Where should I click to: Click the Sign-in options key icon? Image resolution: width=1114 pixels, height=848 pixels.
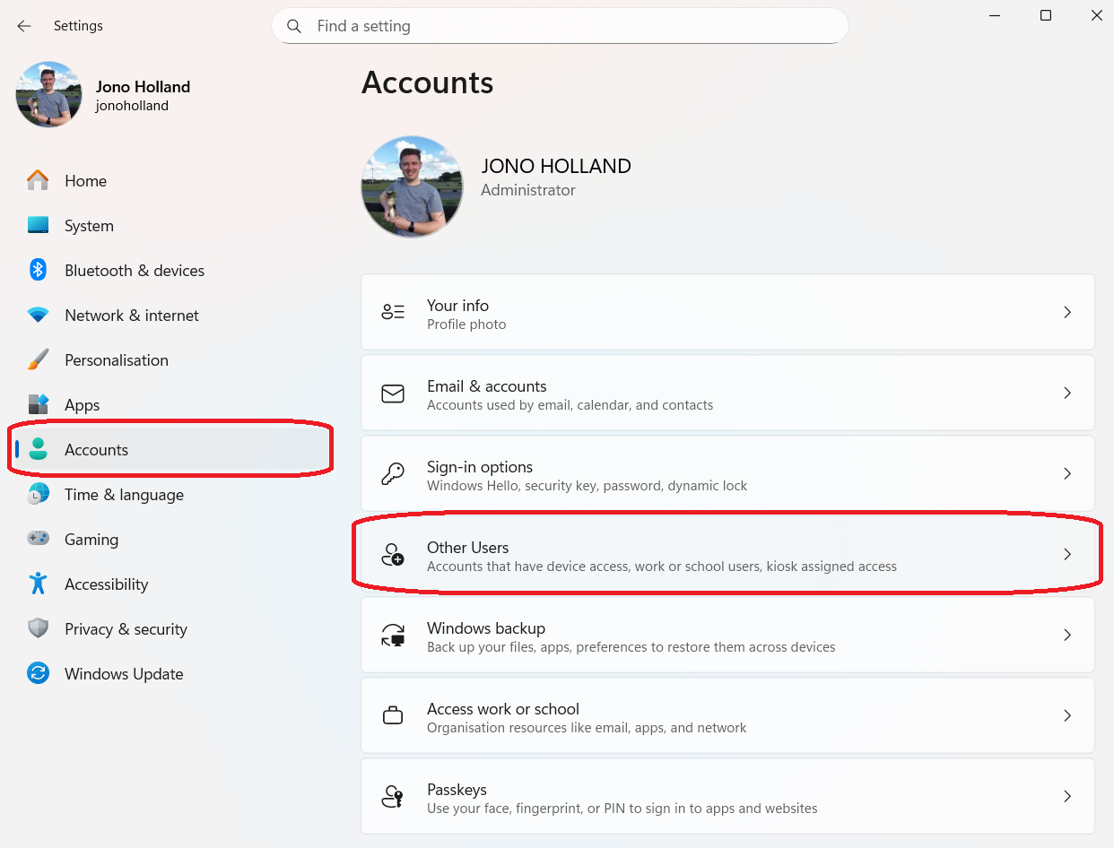coord(393,473)
